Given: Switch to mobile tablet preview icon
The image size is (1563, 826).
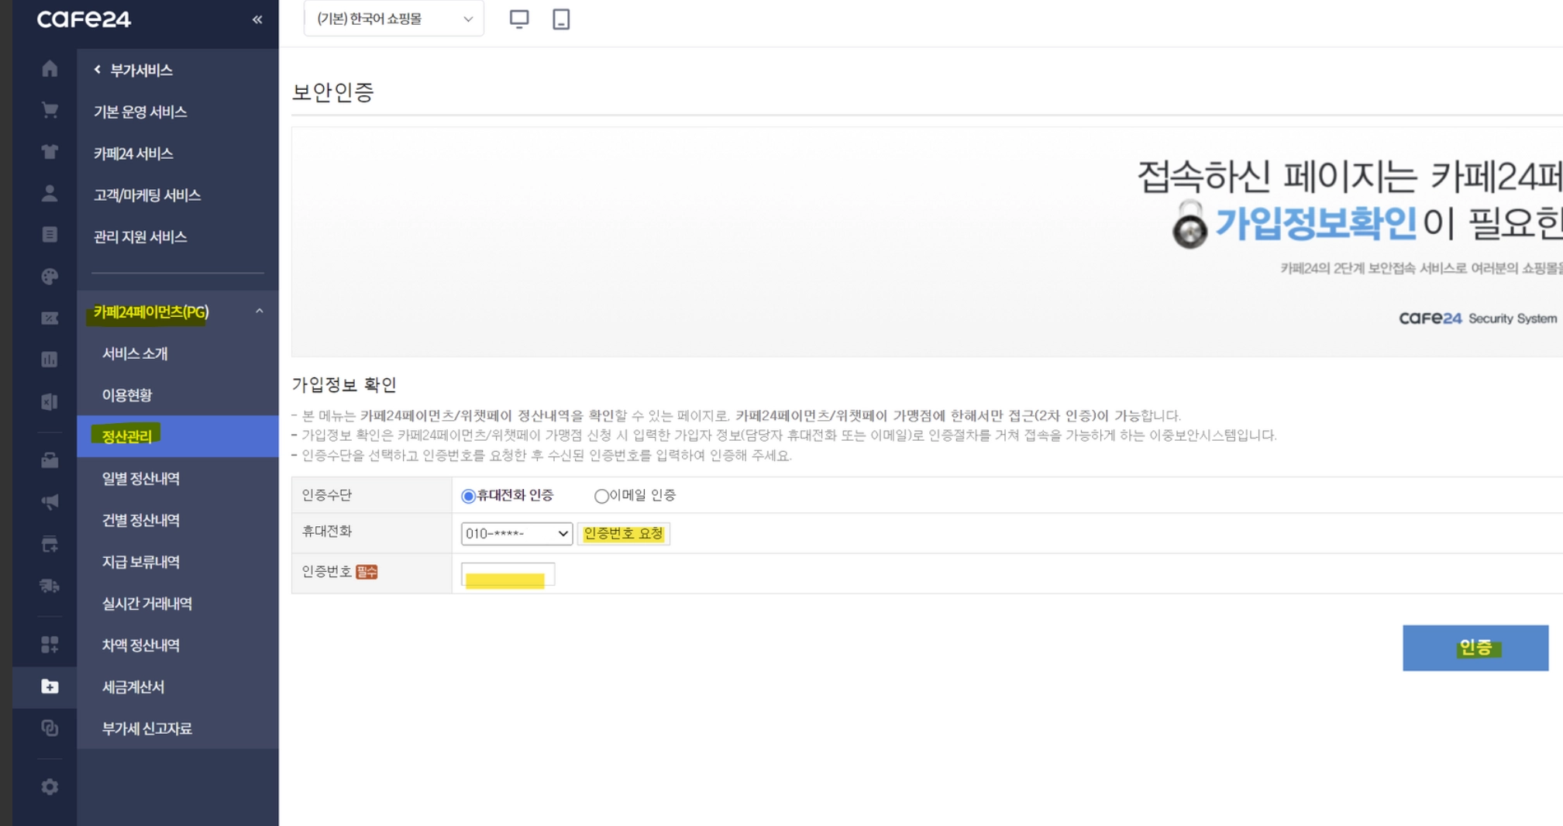Looking at the screenshot, I should 561,19.
